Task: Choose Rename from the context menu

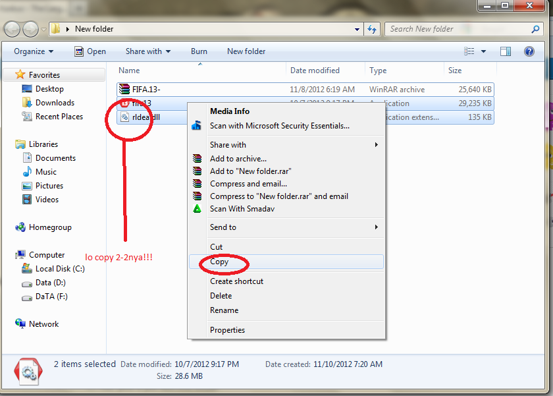Action: 286,310
